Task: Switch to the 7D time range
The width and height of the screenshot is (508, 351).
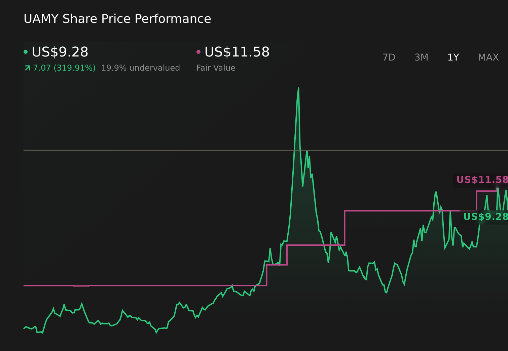Action: point(389,57)
